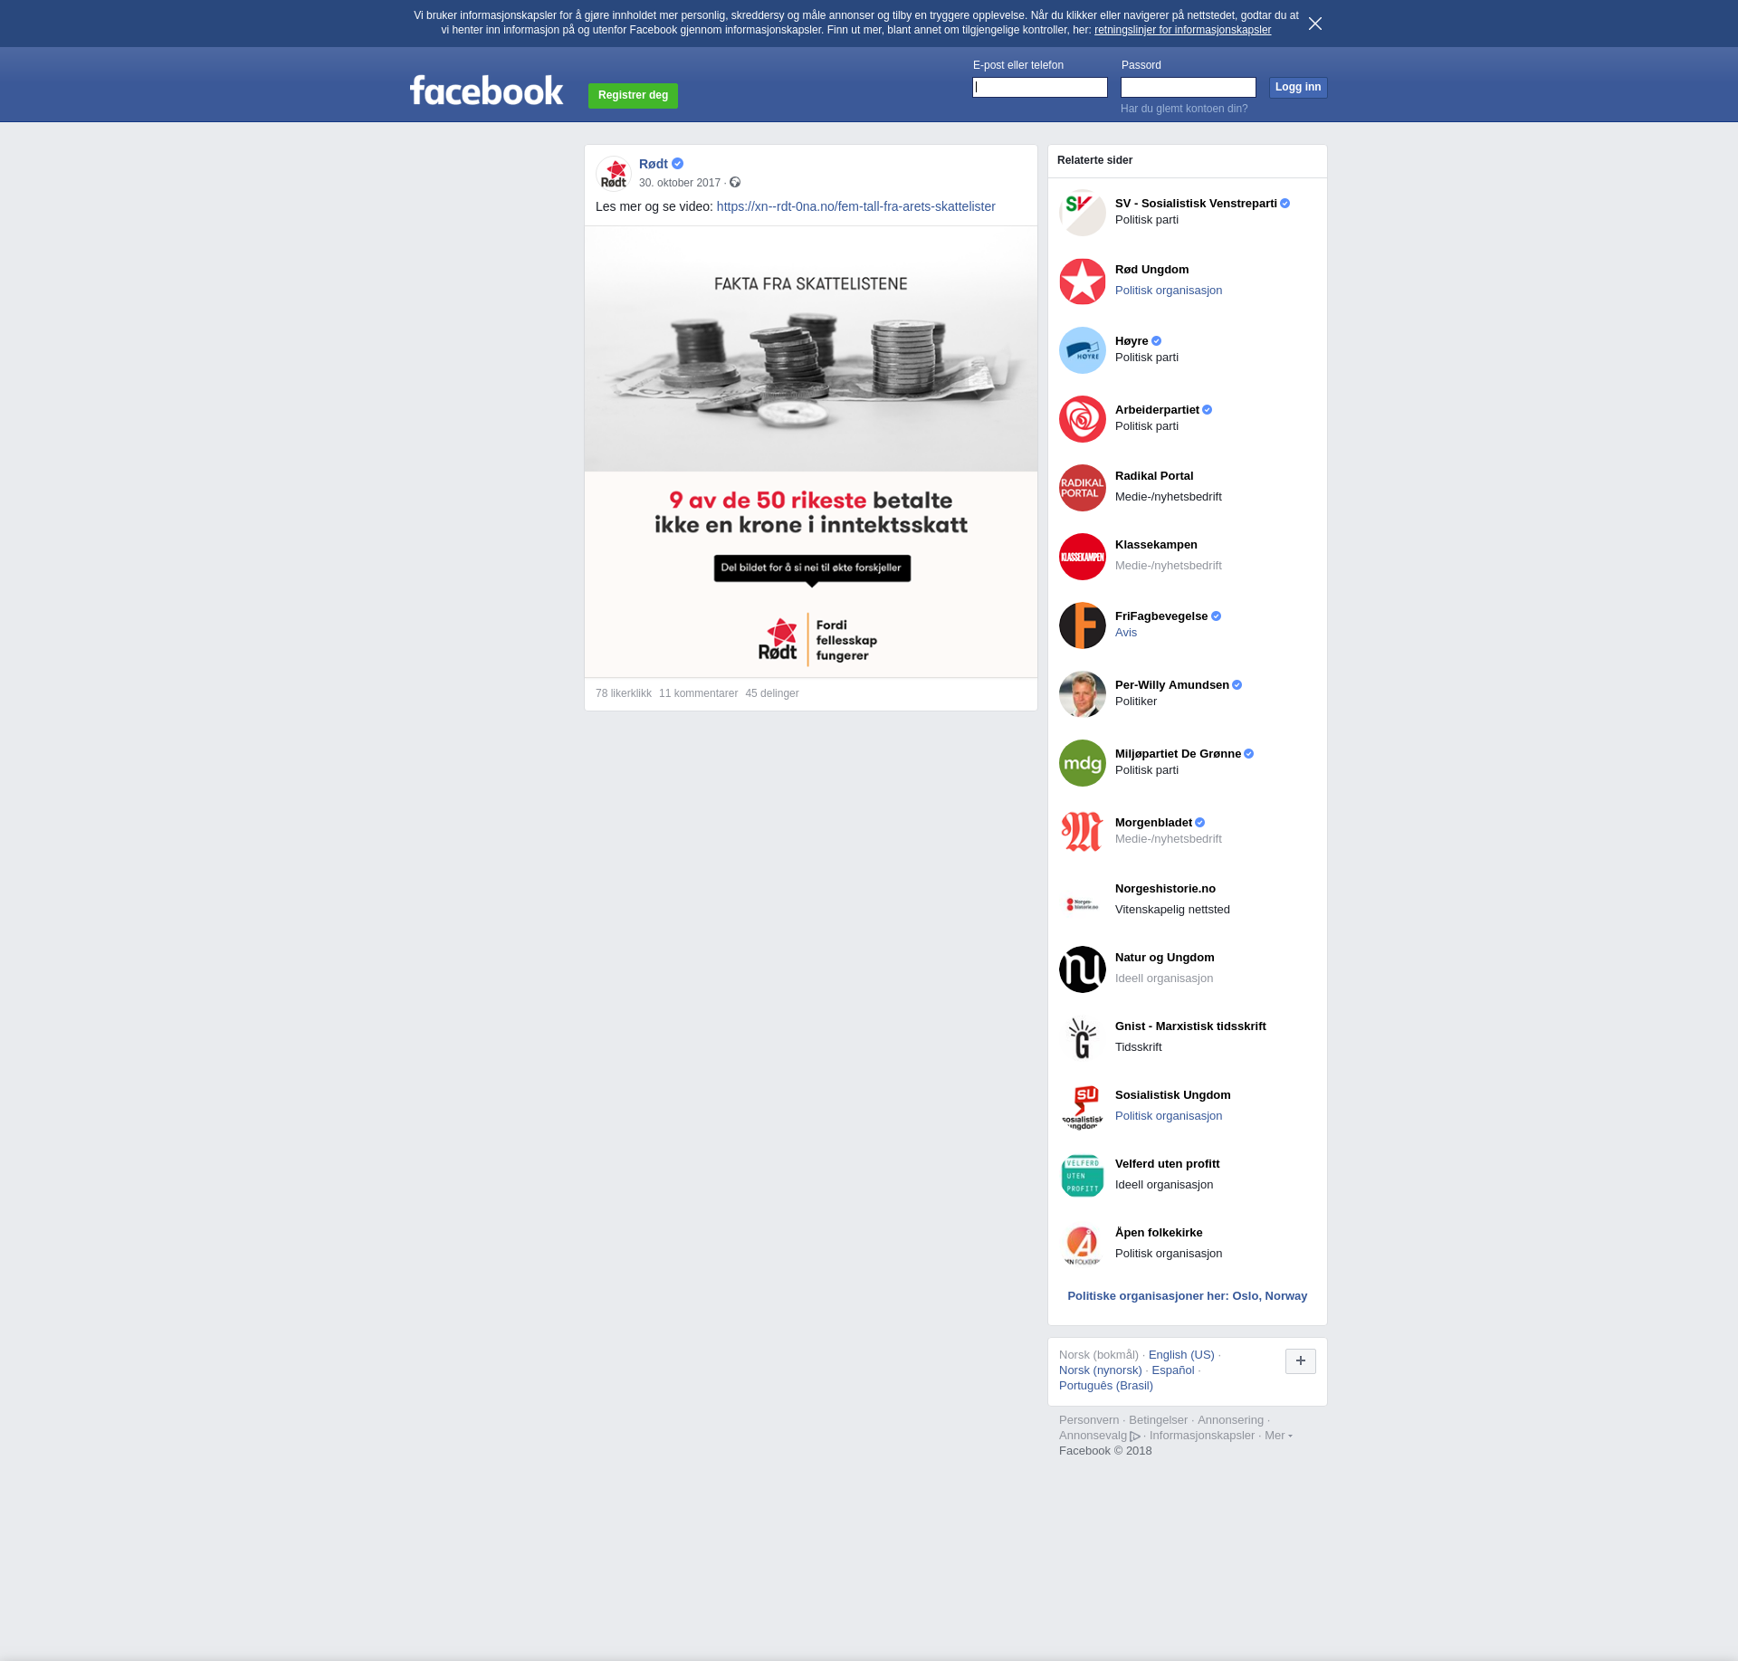The image size is (1738, 1661).
Task: Open the Natur og Ungdom logo
Action: coord(1083,969)
